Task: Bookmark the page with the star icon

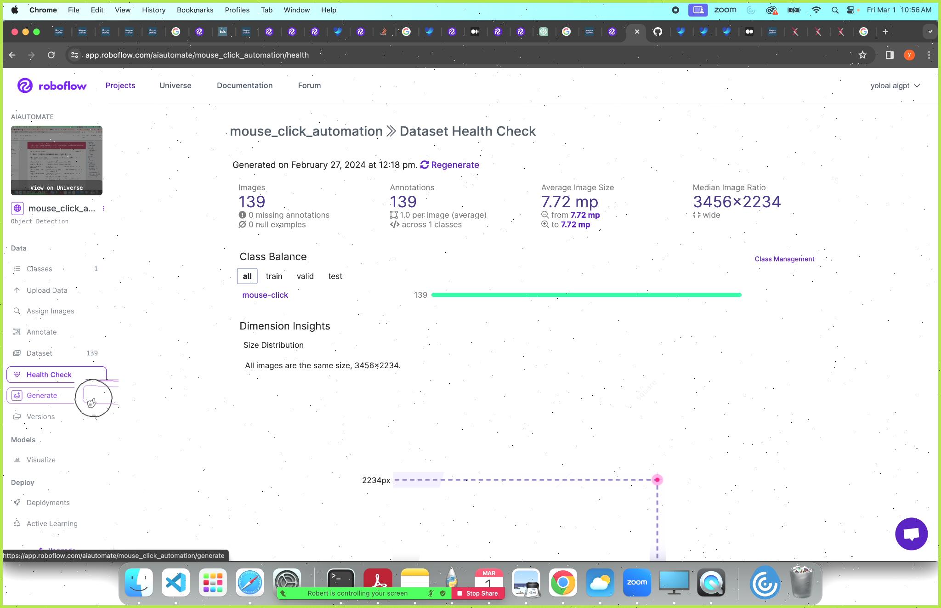Action: tap(862, 55)
